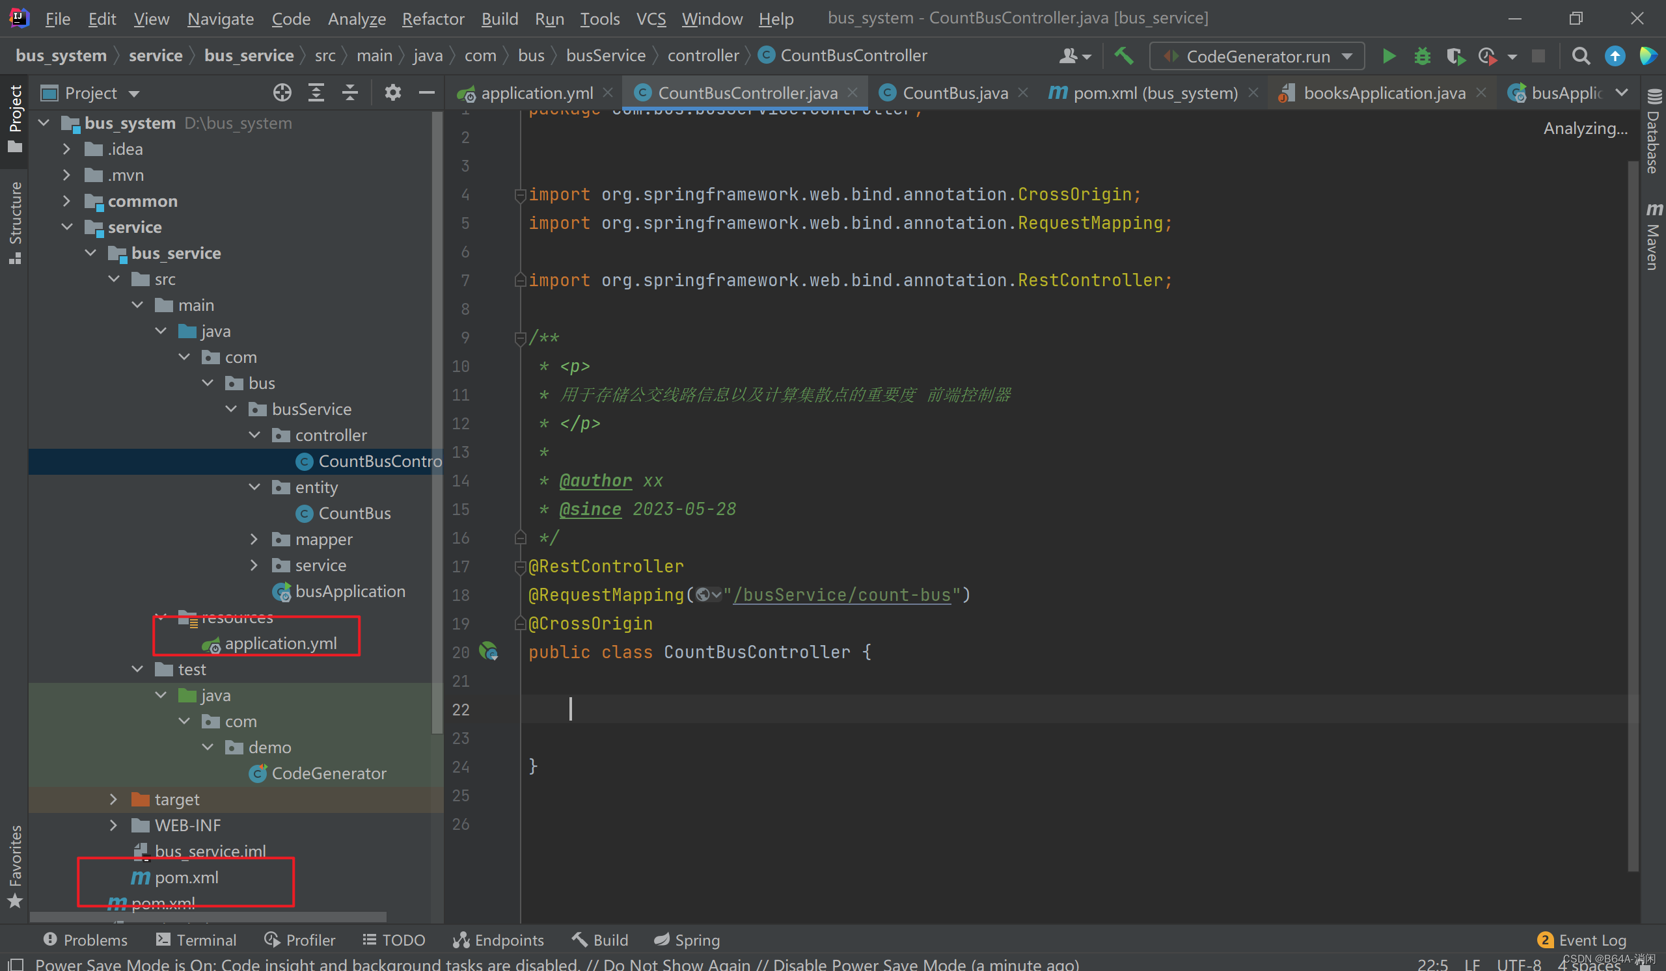Toggle the Database side tool window
Viewport: 1666px width, 971px height.
point(1654,131)
